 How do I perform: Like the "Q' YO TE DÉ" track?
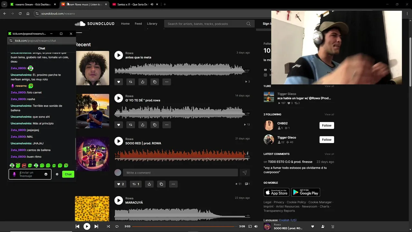tap(118, 125)
